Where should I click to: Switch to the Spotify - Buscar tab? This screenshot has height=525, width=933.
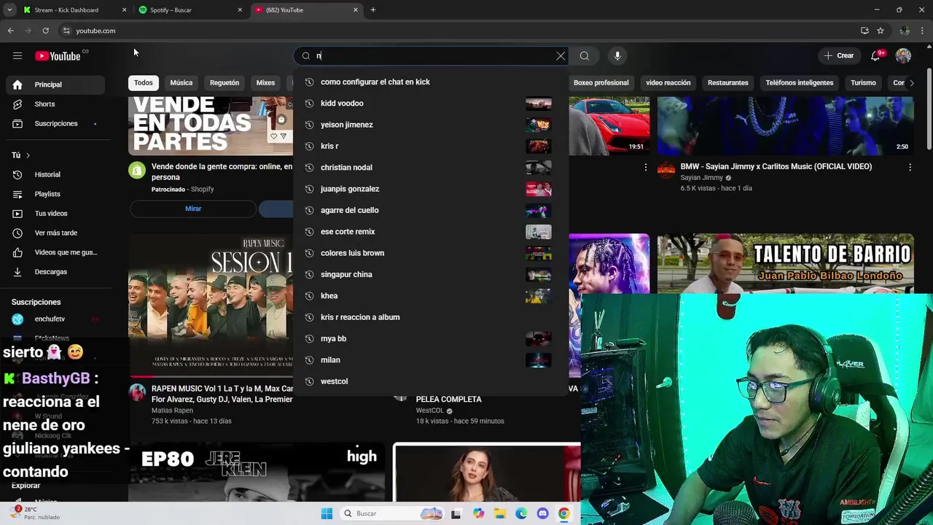[190, 10]
